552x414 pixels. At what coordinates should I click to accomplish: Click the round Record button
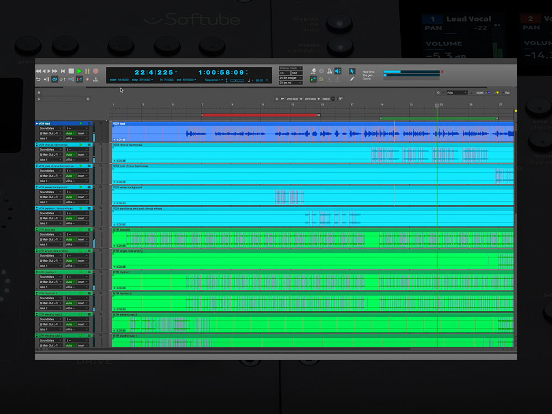(95, 71)
